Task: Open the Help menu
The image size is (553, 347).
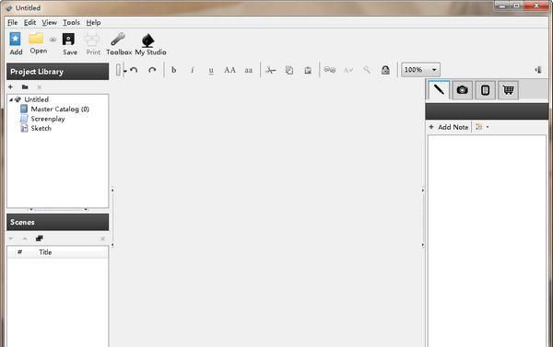Action: [x=93, y=22]
